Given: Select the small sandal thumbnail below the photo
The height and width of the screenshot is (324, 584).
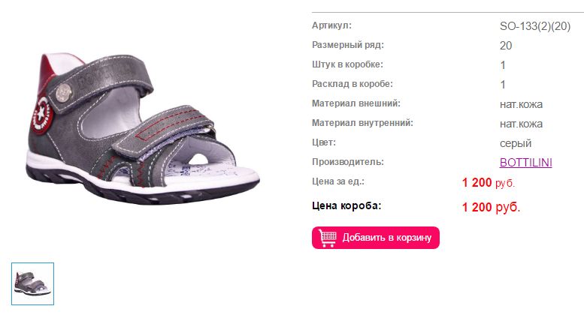Looking at the screenshot, I should tap(33, 283).
